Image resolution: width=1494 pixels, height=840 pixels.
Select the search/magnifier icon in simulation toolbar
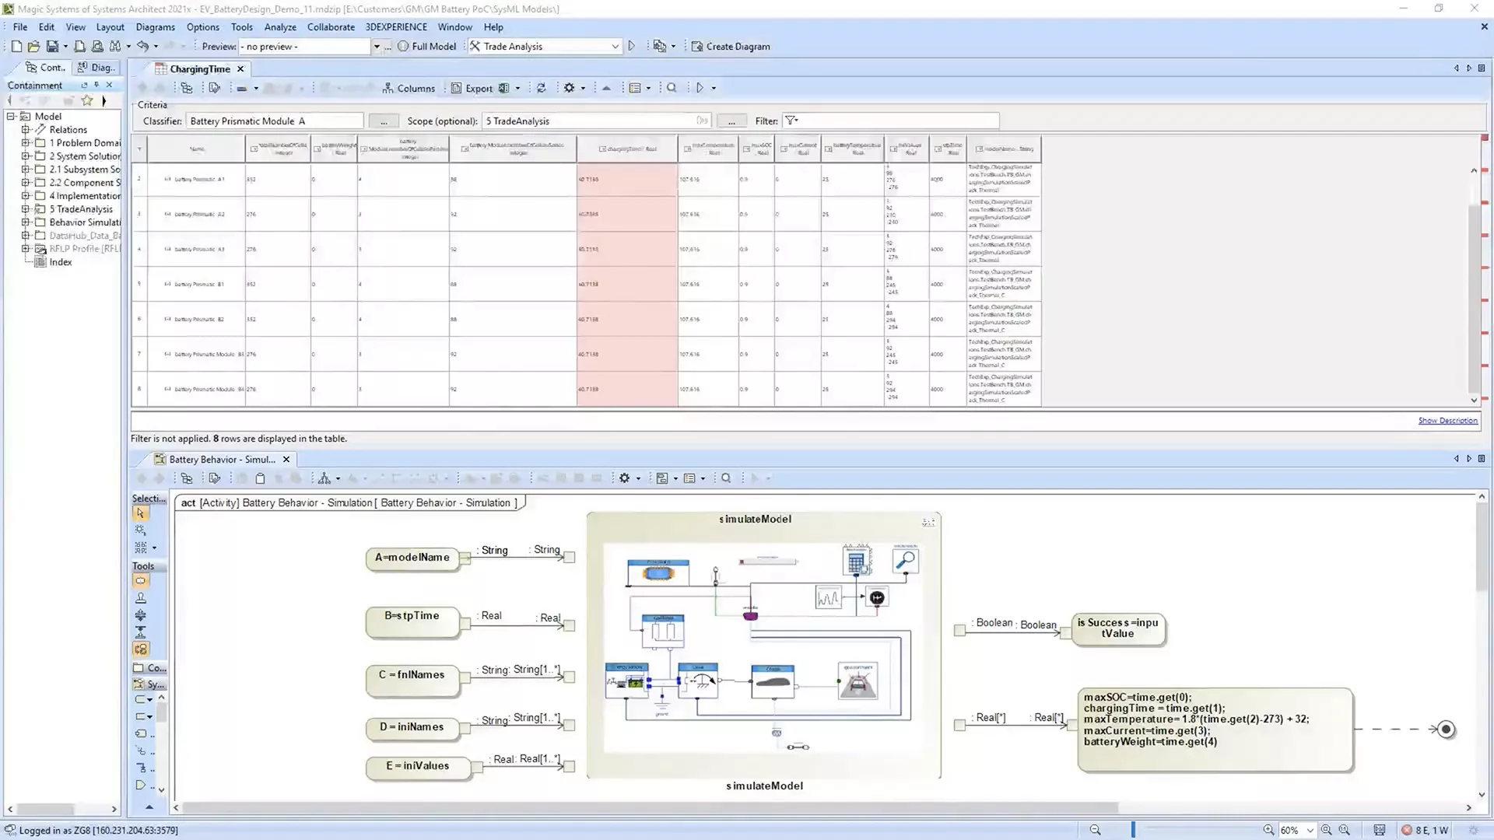[725, 477]
